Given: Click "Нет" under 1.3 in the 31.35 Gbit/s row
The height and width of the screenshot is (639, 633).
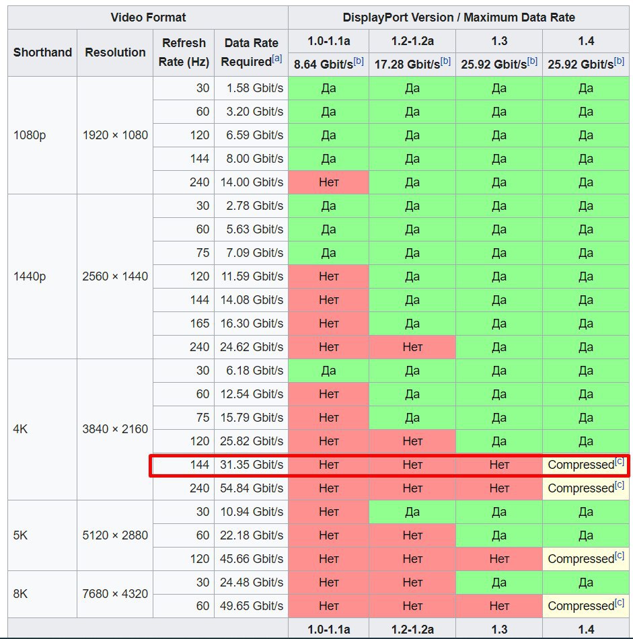Looking at the screenshot, I should click(x=499, y=465).
